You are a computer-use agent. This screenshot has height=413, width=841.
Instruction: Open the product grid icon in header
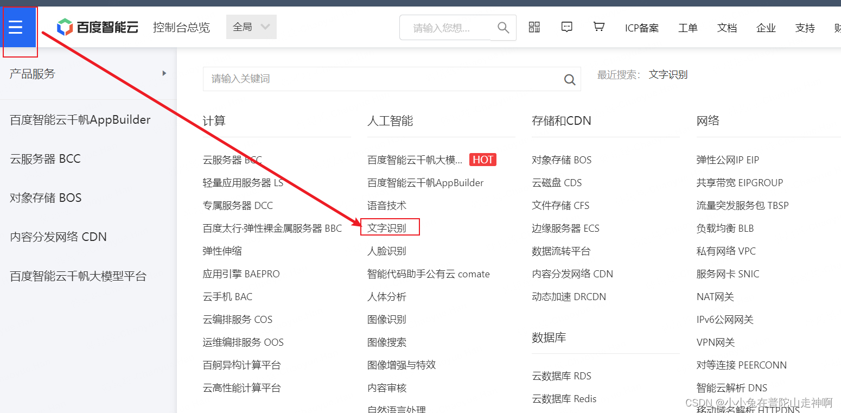pos(534,27)
